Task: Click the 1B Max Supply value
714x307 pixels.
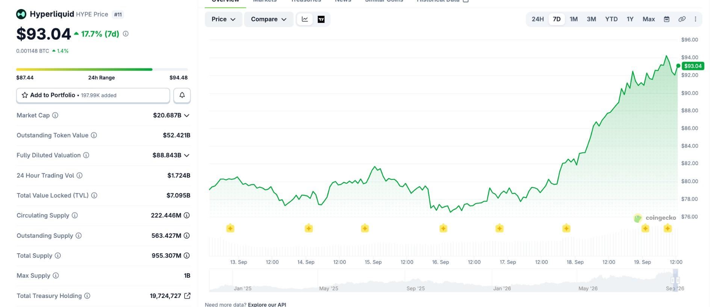Action: click(x=187, y=275)
